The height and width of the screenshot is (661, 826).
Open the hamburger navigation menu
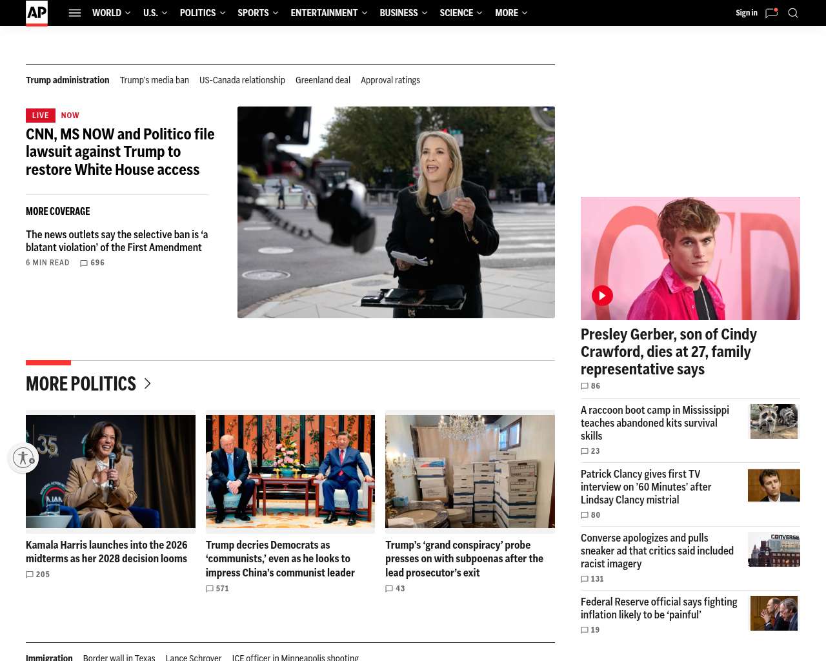coord(75,13)
